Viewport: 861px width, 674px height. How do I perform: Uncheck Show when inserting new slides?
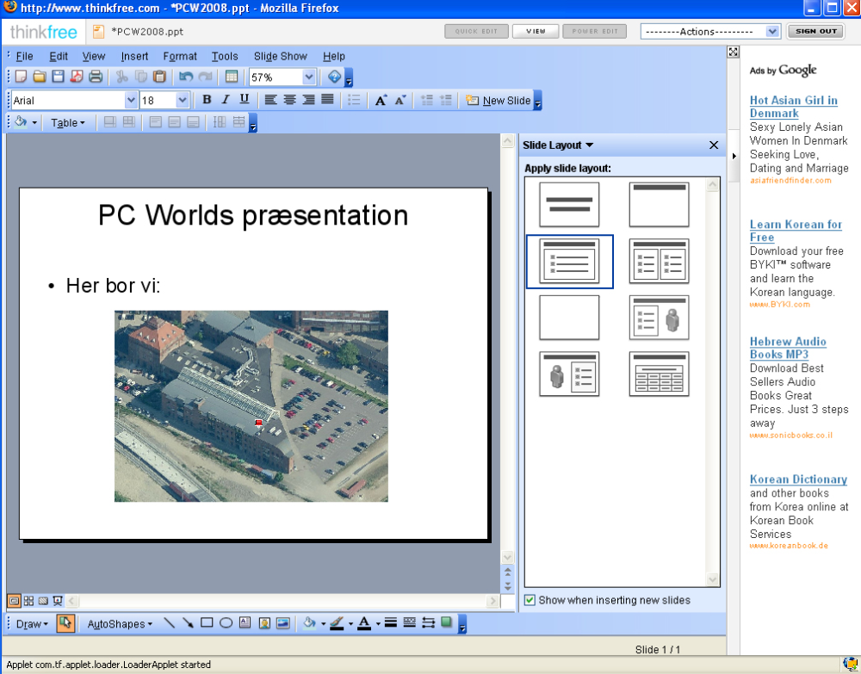[530, 600]
